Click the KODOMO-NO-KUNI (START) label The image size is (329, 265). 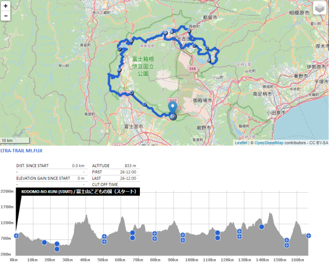tap(78, 192)
